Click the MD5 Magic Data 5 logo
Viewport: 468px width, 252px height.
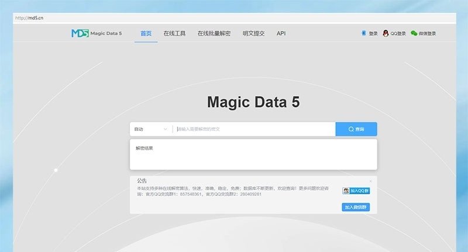tap(97, 33)
